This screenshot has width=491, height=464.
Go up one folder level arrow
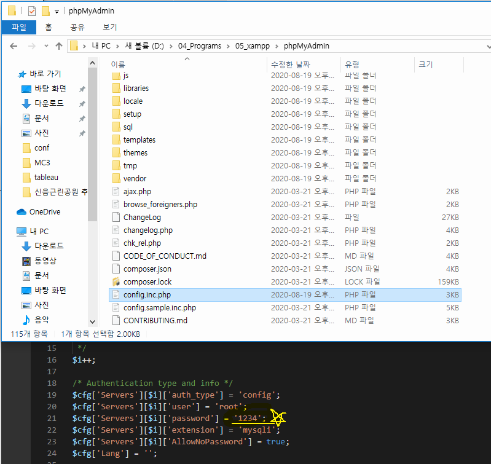point(59,46)
